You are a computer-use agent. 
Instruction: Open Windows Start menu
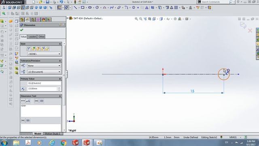pyautogui.click(x=4, y=143)
